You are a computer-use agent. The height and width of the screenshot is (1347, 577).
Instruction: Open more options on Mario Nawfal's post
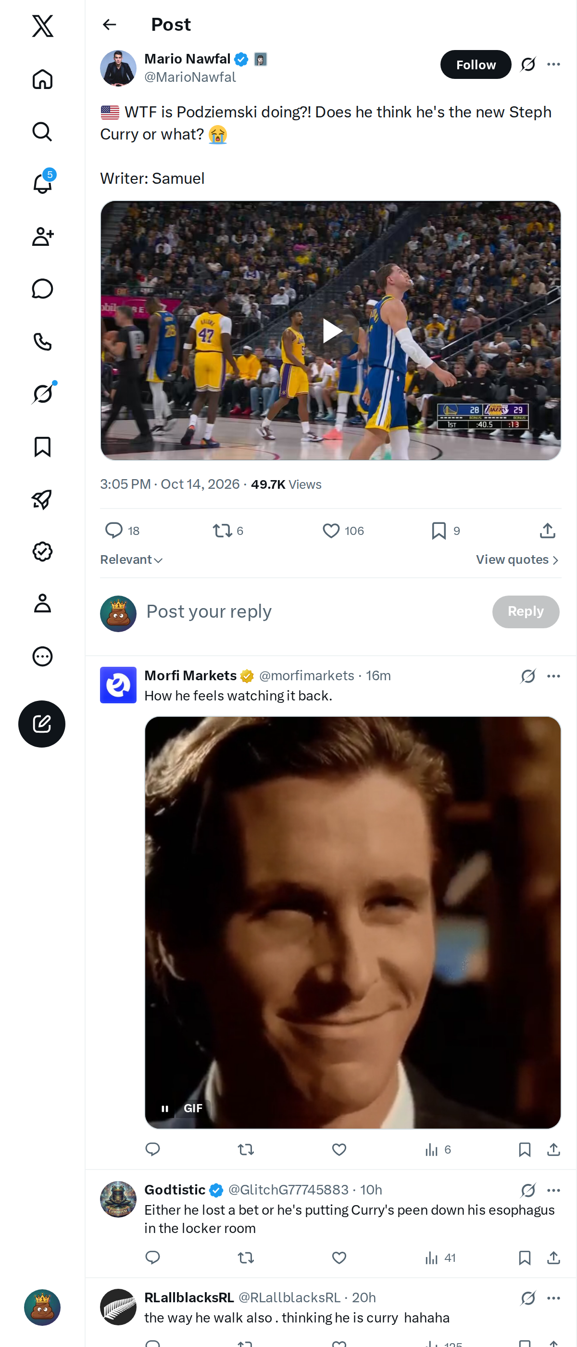coord(553,64)
